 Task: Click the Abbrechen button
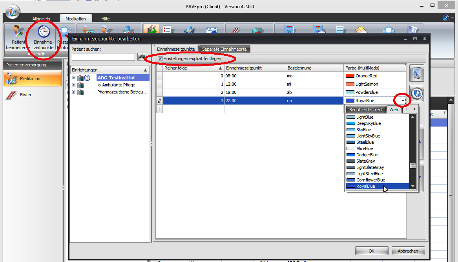pos(408,251)
